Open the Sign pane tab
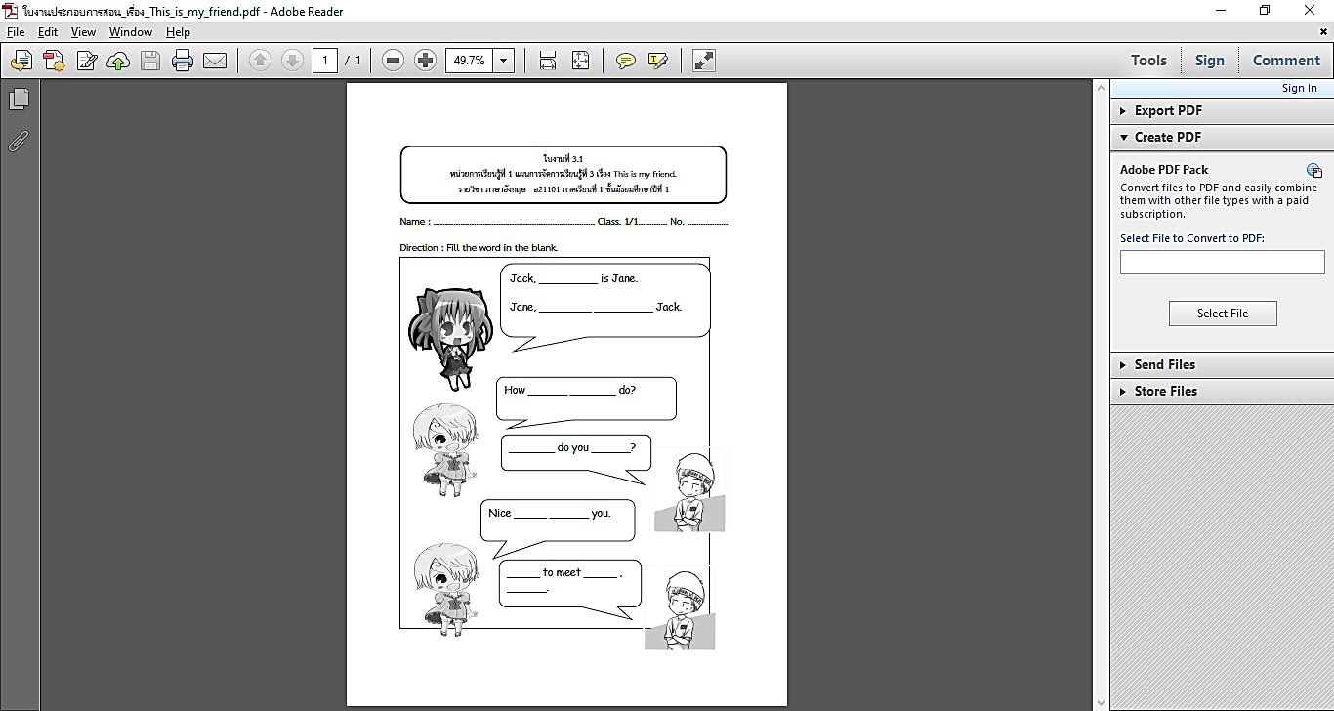The width and height of the screenshot is (1334, 711). point(1209,61)
